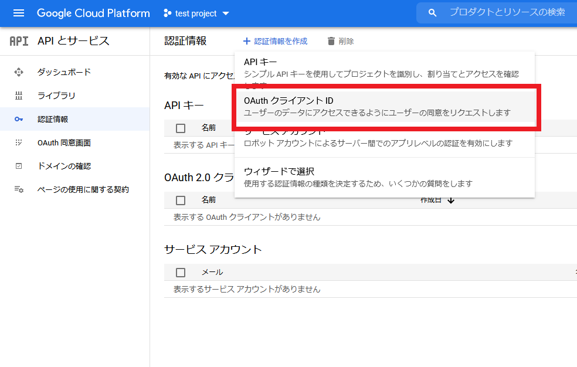Choose OAuth クライアント ID from the menu
Screen dimensions: 577x367
point(385,107)
